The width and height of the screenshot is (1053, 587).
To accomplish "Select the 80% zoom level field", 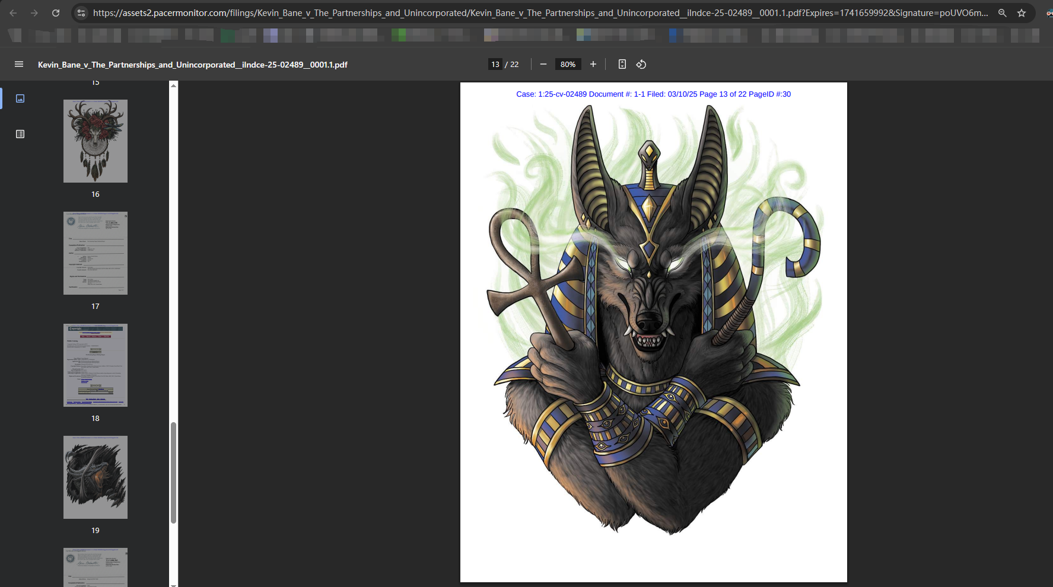I will [568, 64].
